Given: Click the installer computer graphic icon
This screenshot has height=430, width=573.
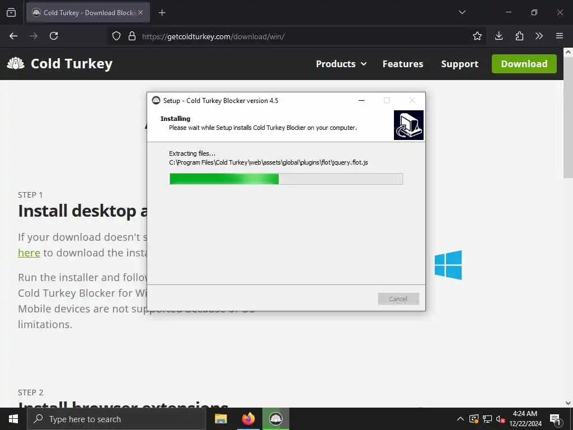Looking at the screenshot, I should [408, 125].
